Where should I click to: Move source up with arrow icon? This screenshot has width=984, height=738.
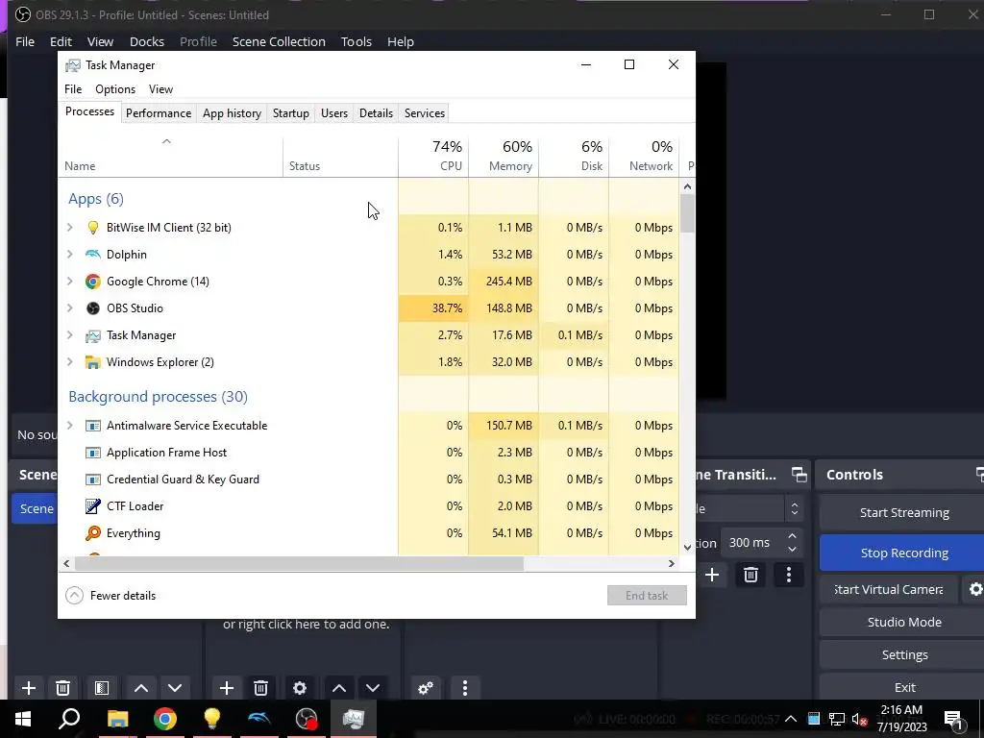[x=339, y=688]
